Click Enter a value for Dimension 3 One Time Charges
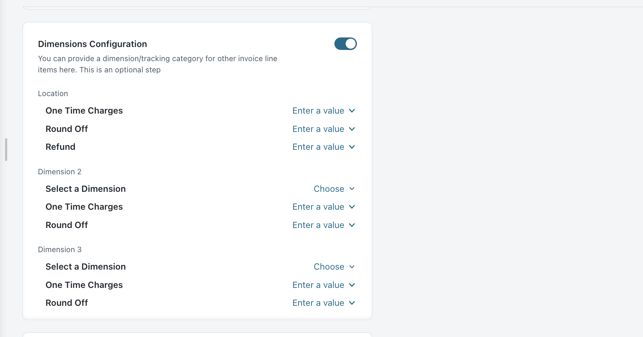Image resolution: width=643 pixels, height=337 pixels. pos(318,285)
